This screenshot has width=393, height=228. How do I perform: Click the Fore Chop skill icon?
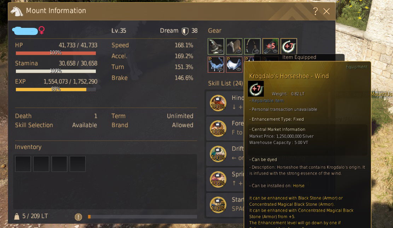tap(218, 128)
